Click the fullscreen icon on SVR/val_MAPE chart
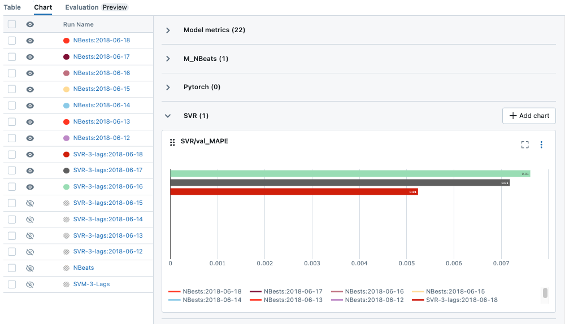The width and height of the screenshot is (565, 324). (525, 145)
